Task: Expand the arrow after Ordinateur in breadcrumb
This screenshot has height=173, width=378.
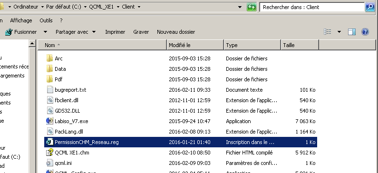Action: 42,7
